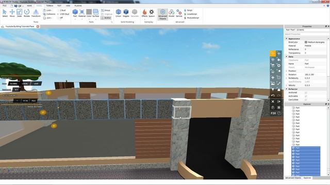
Task: Select the 1/5th Stud snap option
Action: 63,14
